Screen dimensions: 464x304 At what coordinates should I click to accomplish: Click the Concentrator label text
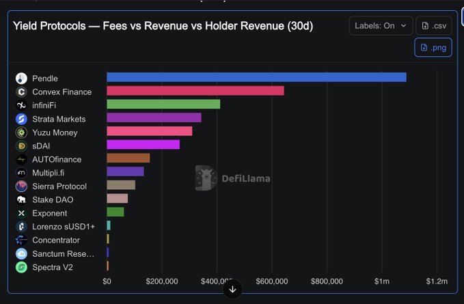click(x=56, y=240)
